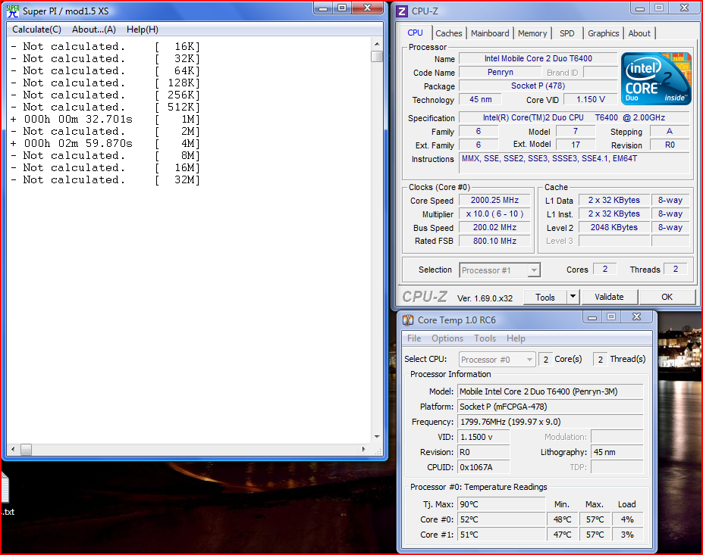The width and height of the screenshot is (703, 555).
Task: Open the Processor #1 selection dropdown
Action: [500, 270]
